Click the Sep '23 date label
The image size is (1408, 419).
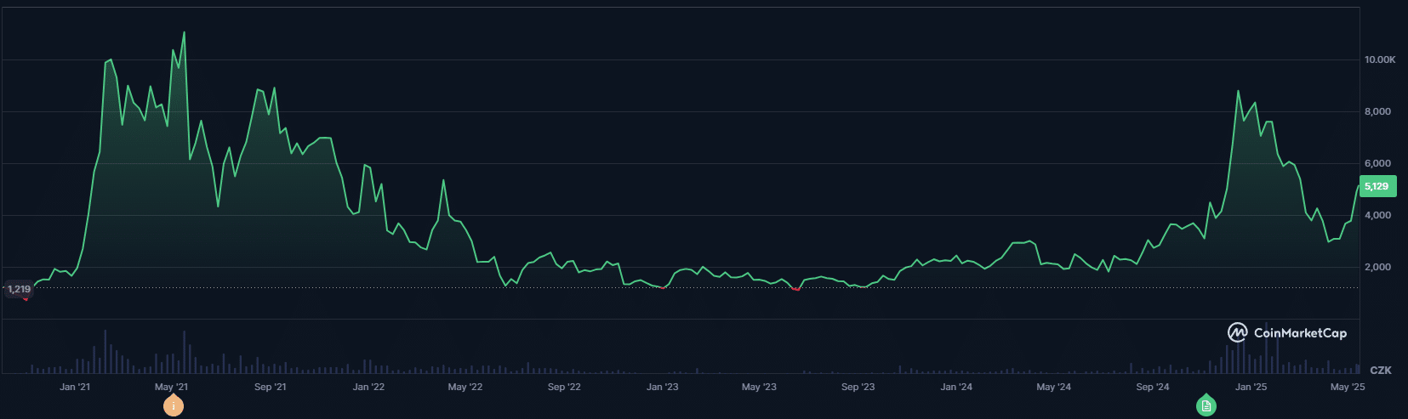point(858,387)
